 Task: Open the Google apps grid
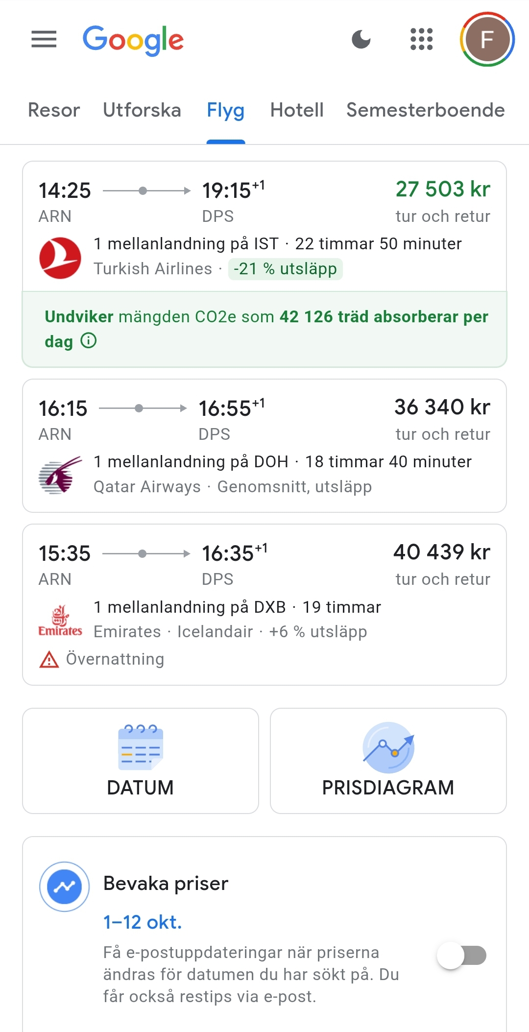click(421, 39)
